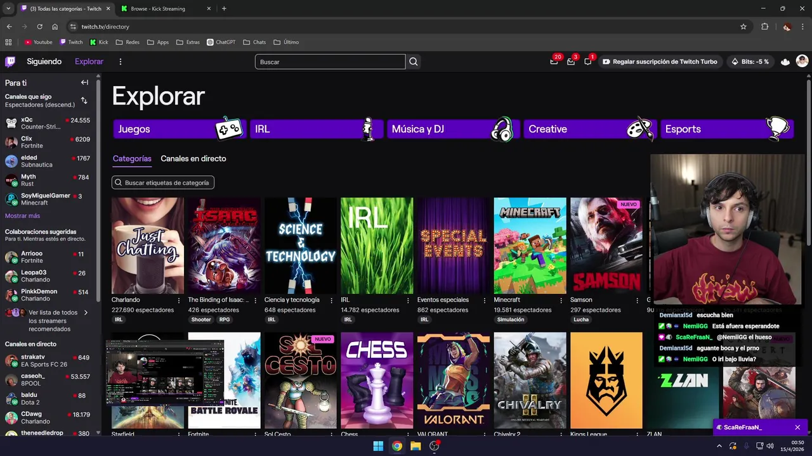Open Twitch notifications with 20 badge

(x=554, y=61)
